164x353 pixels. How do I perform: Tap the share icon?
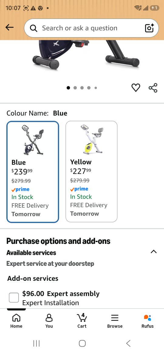click(153, 88)
